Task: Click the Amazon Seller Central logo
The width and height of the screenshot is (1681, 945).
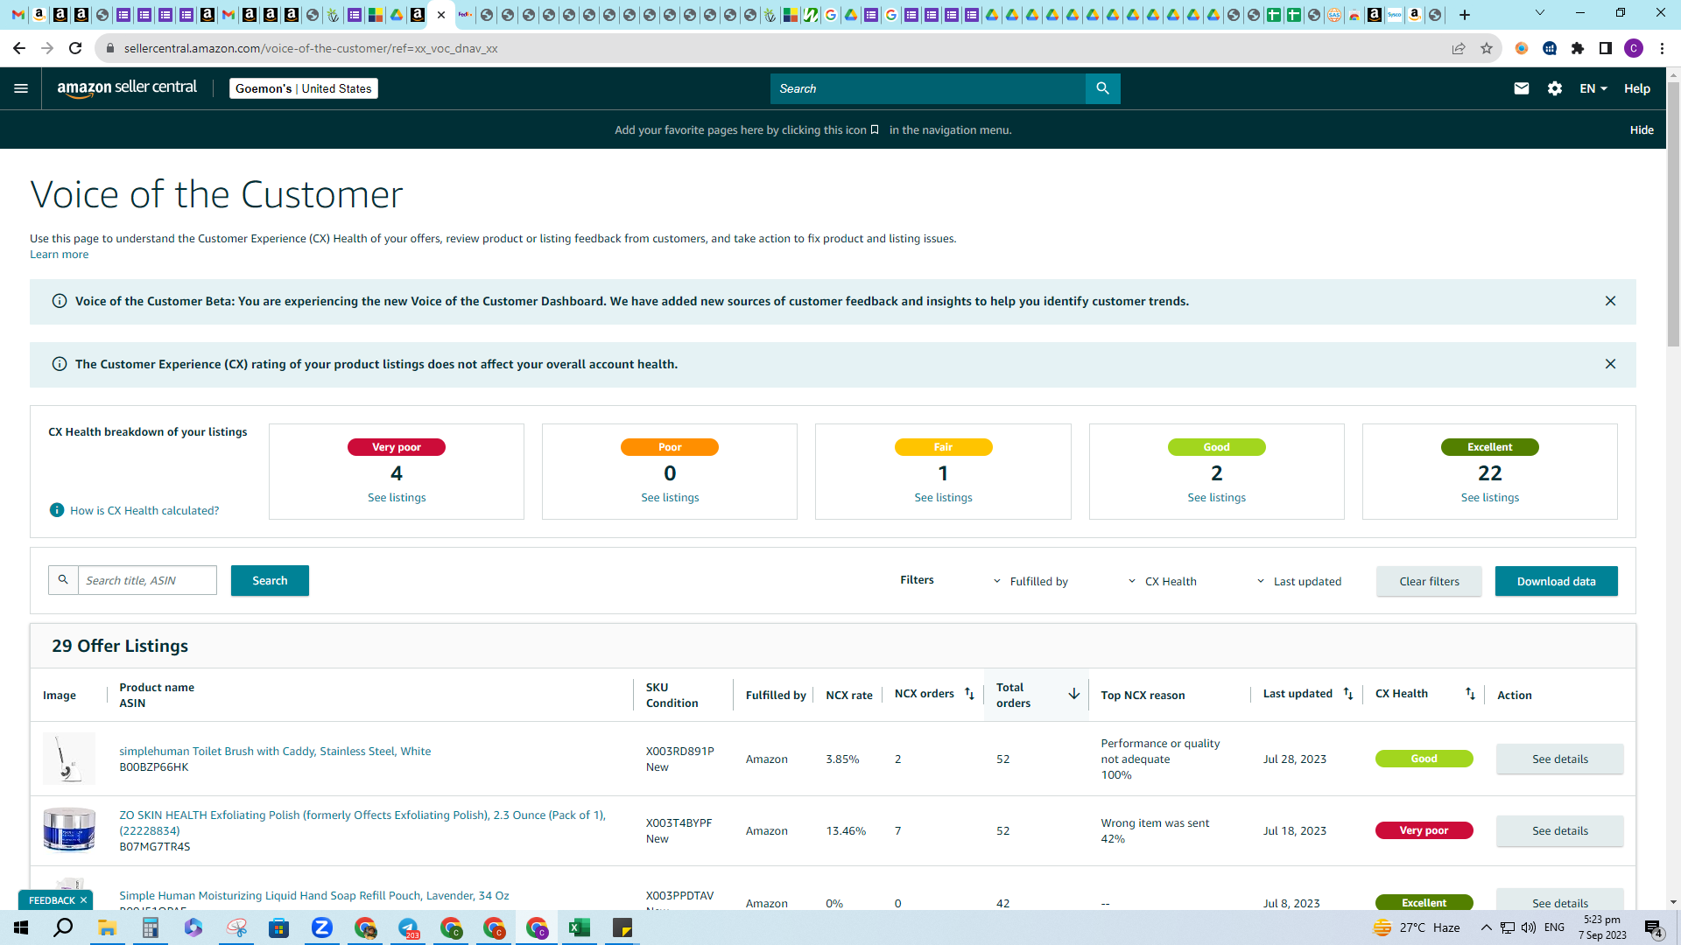Action: [127, 88]
